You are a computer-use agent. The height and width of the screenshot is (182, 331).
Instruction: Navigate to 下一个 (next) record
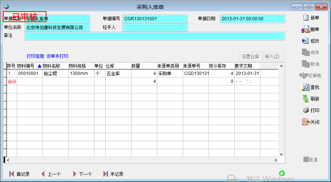coord(74,174)
